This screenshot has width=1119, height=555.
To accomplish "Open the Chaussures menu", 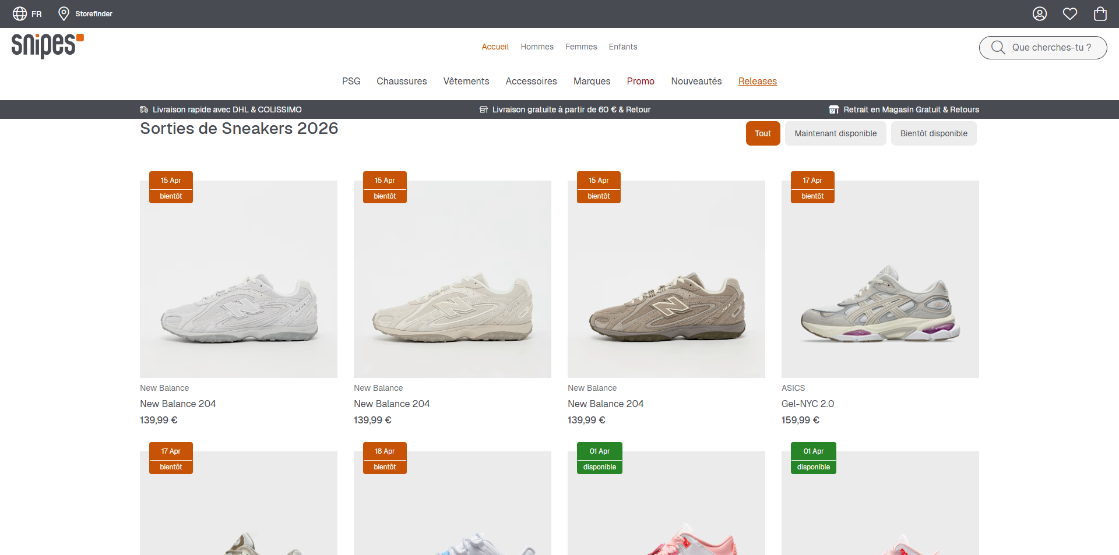I will point(402,82).
